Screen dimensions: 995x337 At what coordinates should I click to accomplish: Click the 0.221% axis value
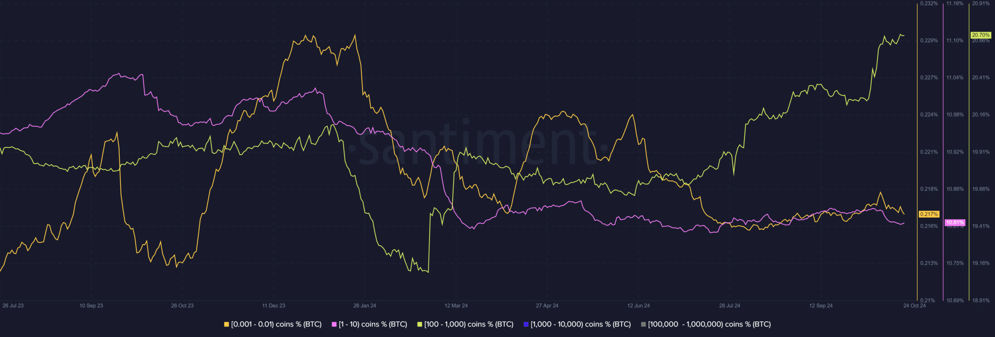tap(929, 152)
